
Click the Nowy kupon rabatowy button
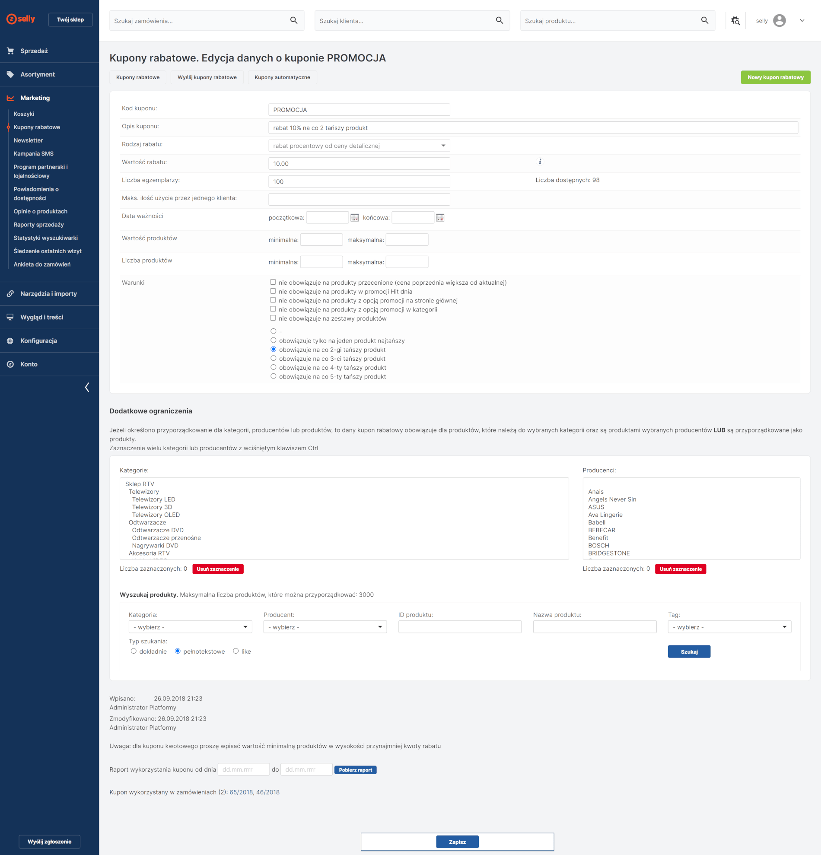tap(775, 77)
